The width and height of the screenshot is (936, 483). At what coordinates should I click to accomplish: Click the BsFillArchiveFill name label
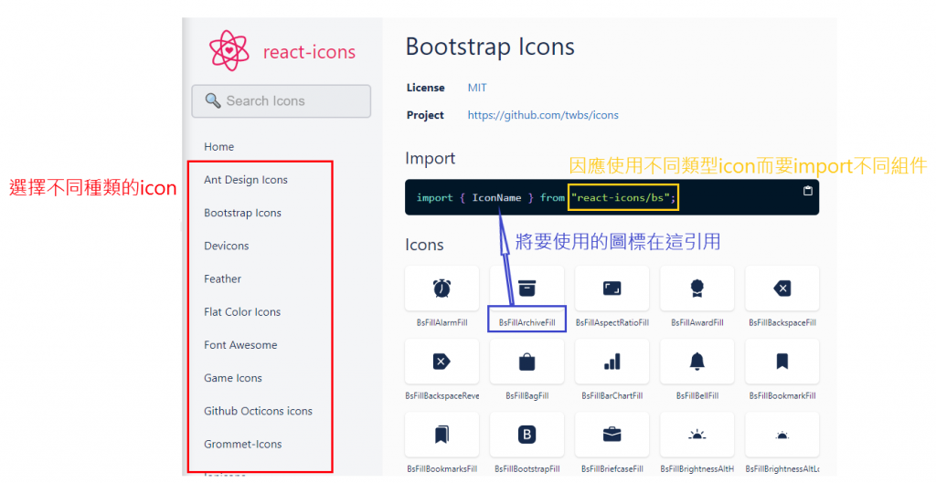[x=526, y=322]
